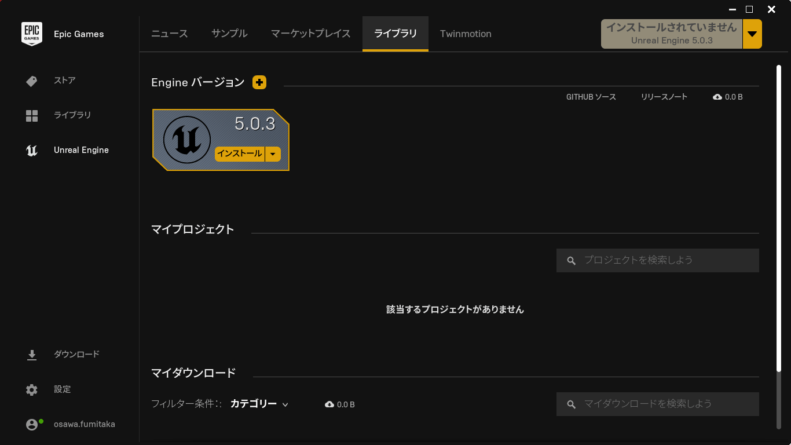The width and height of the screenshot is (791, 445).
Task: Expand the dropdown arrow next to インストール
Action: (x=273, y=154)
